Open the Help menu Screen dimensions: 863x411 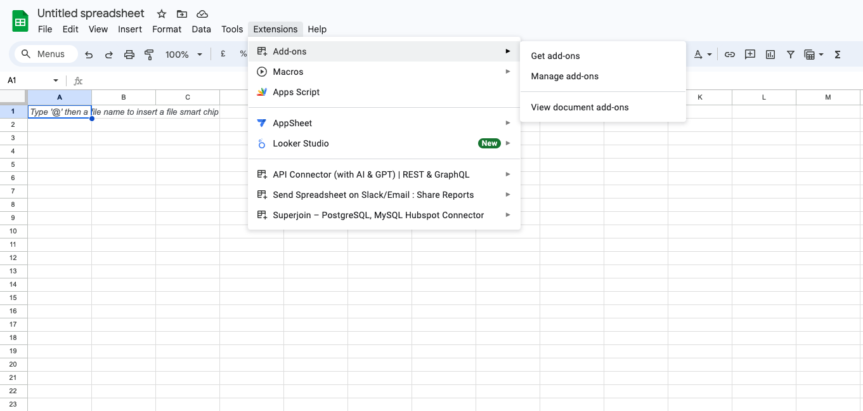click(317, 29)
